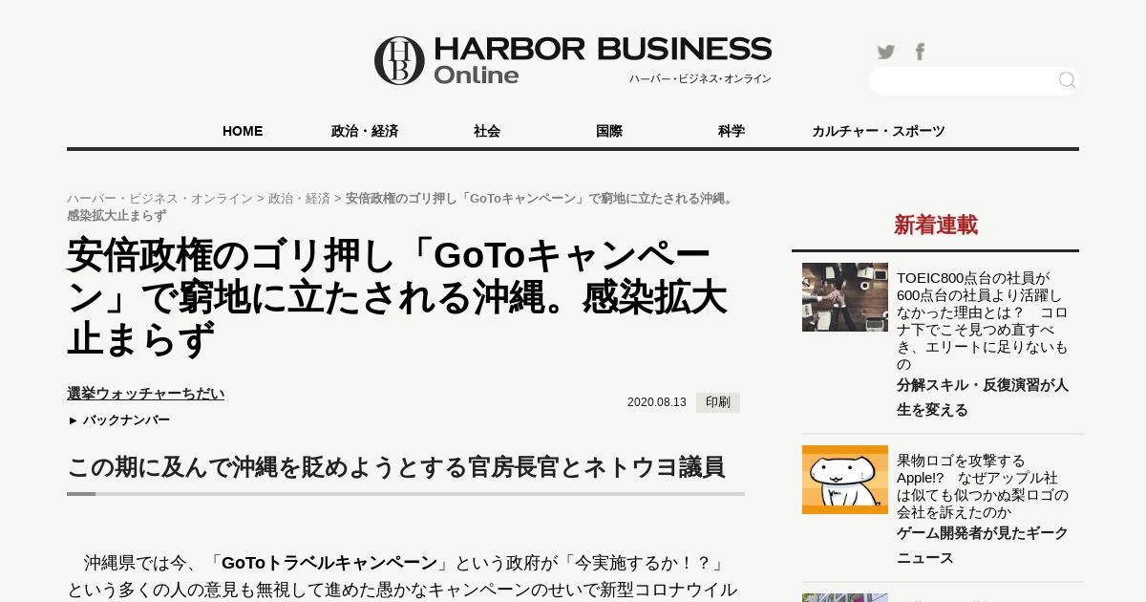Click breadcrumb link 政治・経済
Viewport: 1146px width, 602px height.
[299, 198]
